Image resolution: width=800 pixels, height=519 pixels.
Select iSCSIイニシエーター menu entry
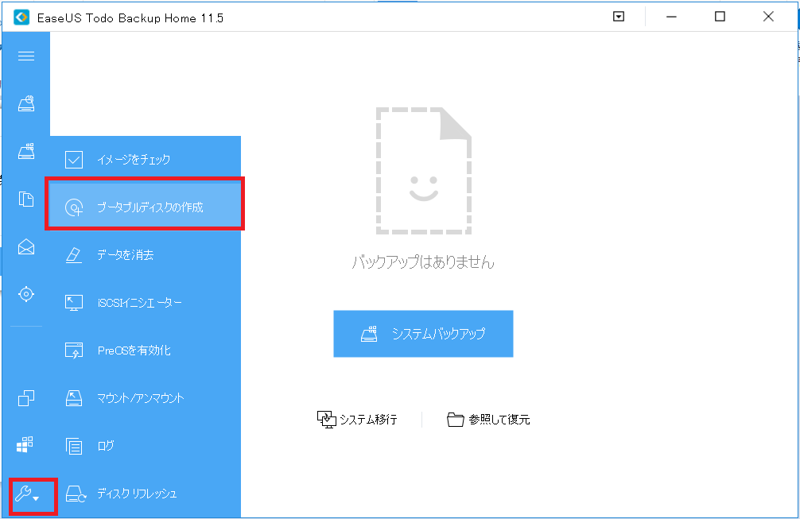[x=146, y=303]
